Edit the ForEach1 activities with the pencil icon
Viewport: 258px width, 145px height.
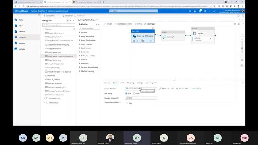point(210,39)
